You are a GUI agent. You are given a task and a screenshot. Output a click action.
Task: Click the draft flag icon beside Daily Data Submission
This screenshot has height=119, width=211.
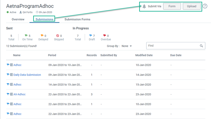click(8, 75)
